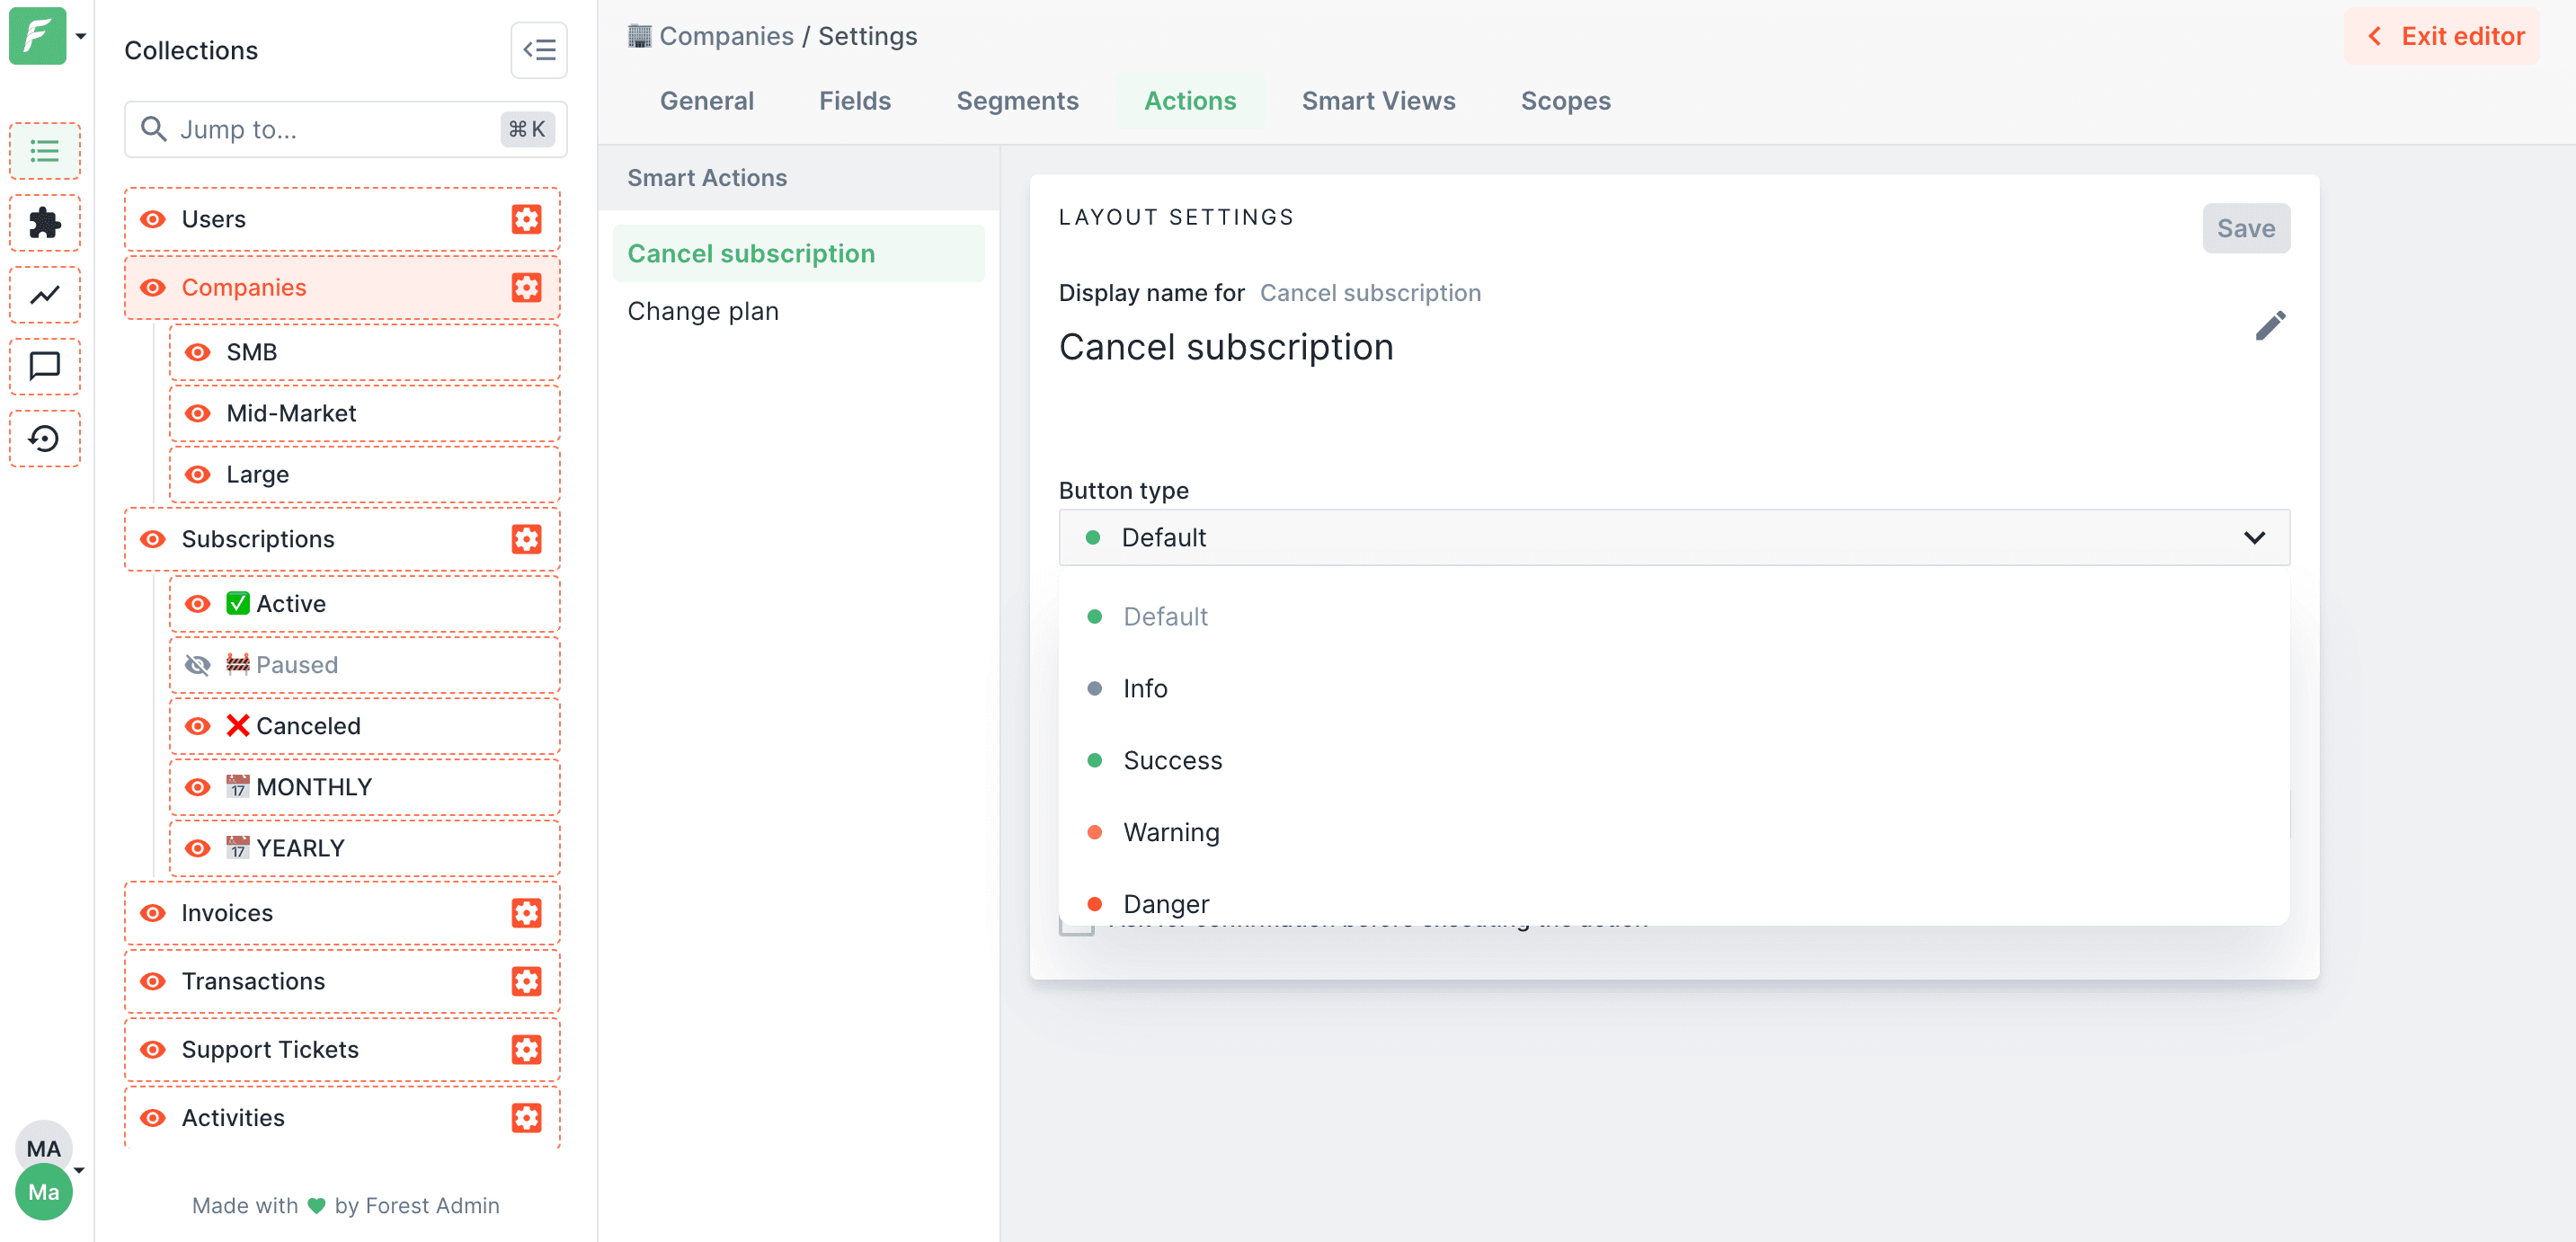Toggle visibility of MONTHLY segment
This screenshot has width=2576, height=1242.
(x=198, y=787)
